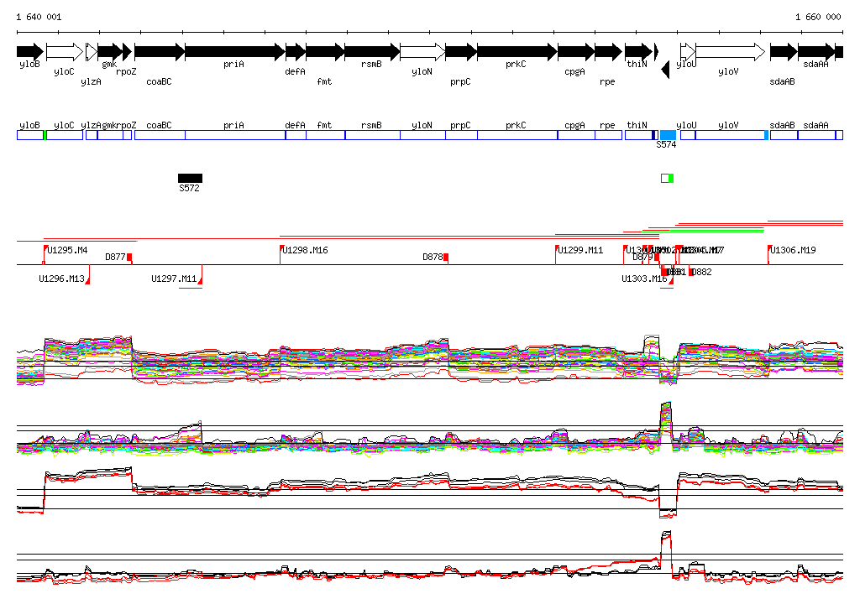The image size is (860, 599).
Task: Click the long white yloV arrow
Action: click(x=730, y=52)
